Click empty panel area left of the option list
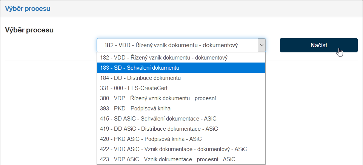363x165 pixels. point(49,113)
